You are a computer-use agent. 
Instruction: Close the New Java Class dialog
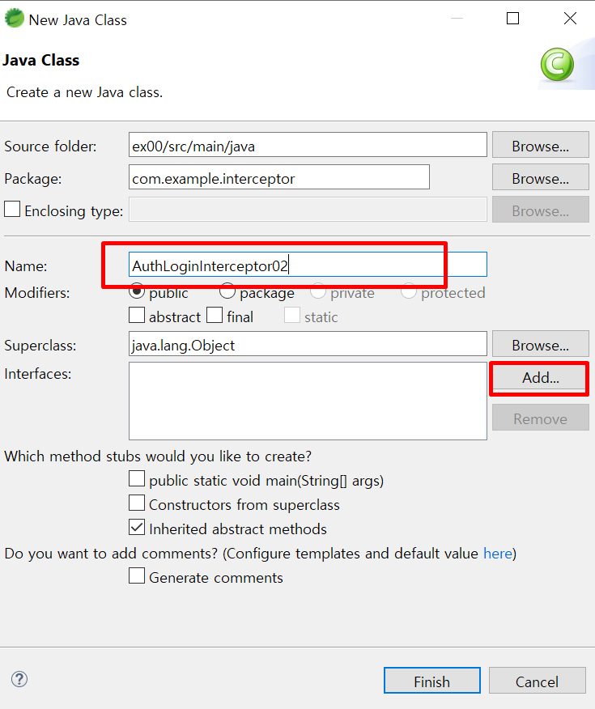[x=570, y=19]
